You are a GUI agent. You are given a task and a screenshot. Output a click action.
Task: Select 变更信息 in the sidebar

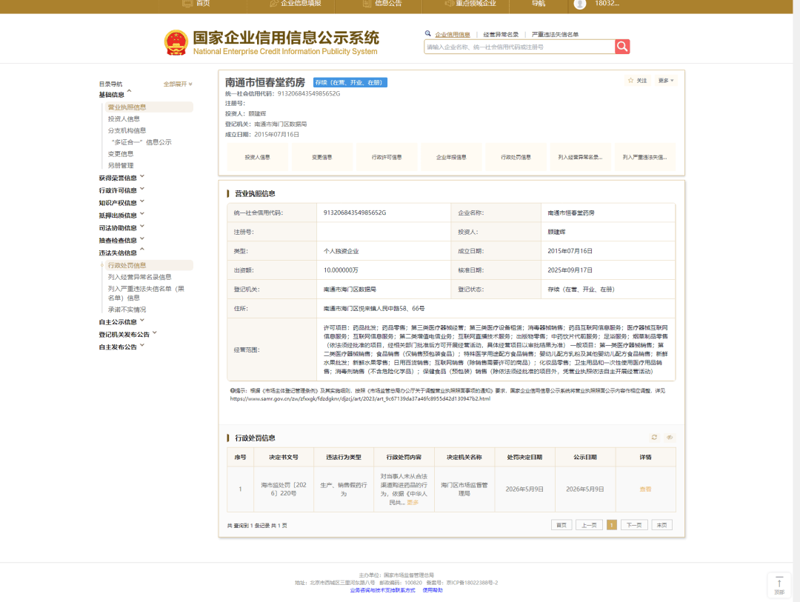click(x=121, y=154)
